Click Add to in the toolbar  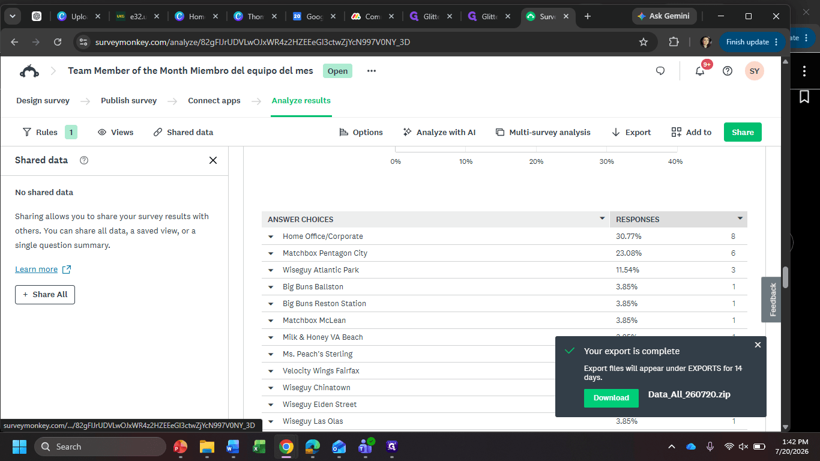[x=692, y=132]
